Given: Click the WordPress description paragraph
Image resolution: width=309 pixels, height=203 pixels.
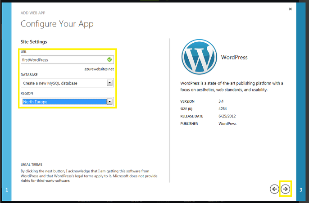Looking at the screenshot, I should [232, 86].
